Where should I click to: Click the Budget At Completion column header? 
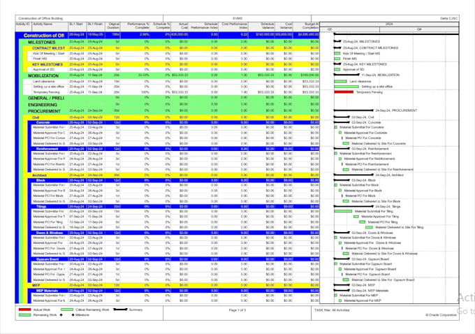[306, 26]
